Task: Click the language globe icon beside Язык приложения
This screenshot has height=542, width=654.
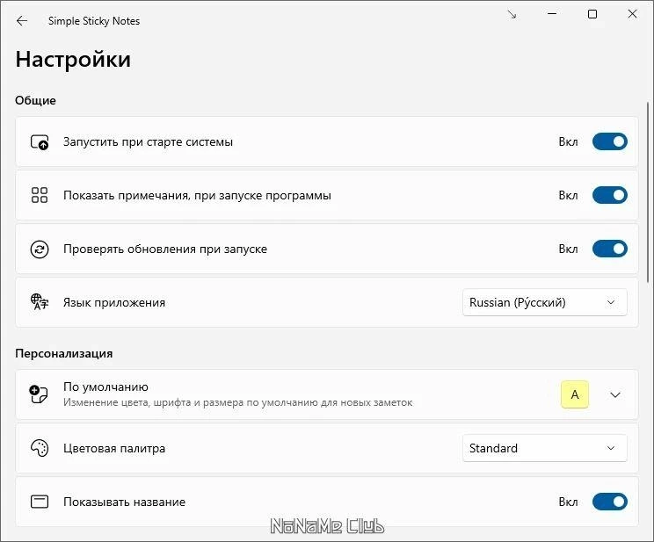Action: tap(40, 302)
